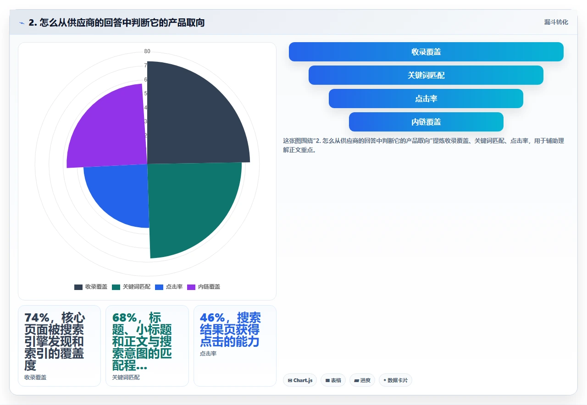Toggle the 关键词匹配 legend entry
587x405 pixels.
(x=131, y=287)
